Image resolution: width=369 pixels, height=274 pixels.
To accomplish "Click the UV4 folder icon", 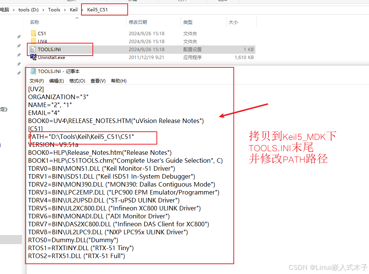I will pos(33,41).
